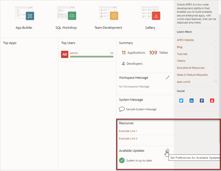This screenshot has height=171, width=221.
Task: Open the Educational Resources link
Action: pyautogui.click(x=190, y=68)
